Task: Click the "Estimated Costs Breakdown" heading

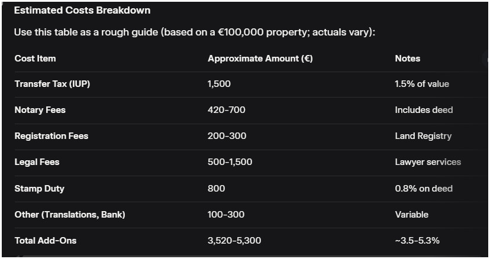Action: point(82,10)
